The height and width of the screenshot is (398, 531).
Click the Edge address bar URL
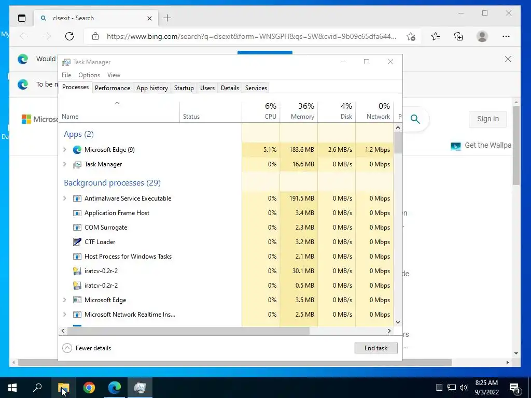click(251, 36)
